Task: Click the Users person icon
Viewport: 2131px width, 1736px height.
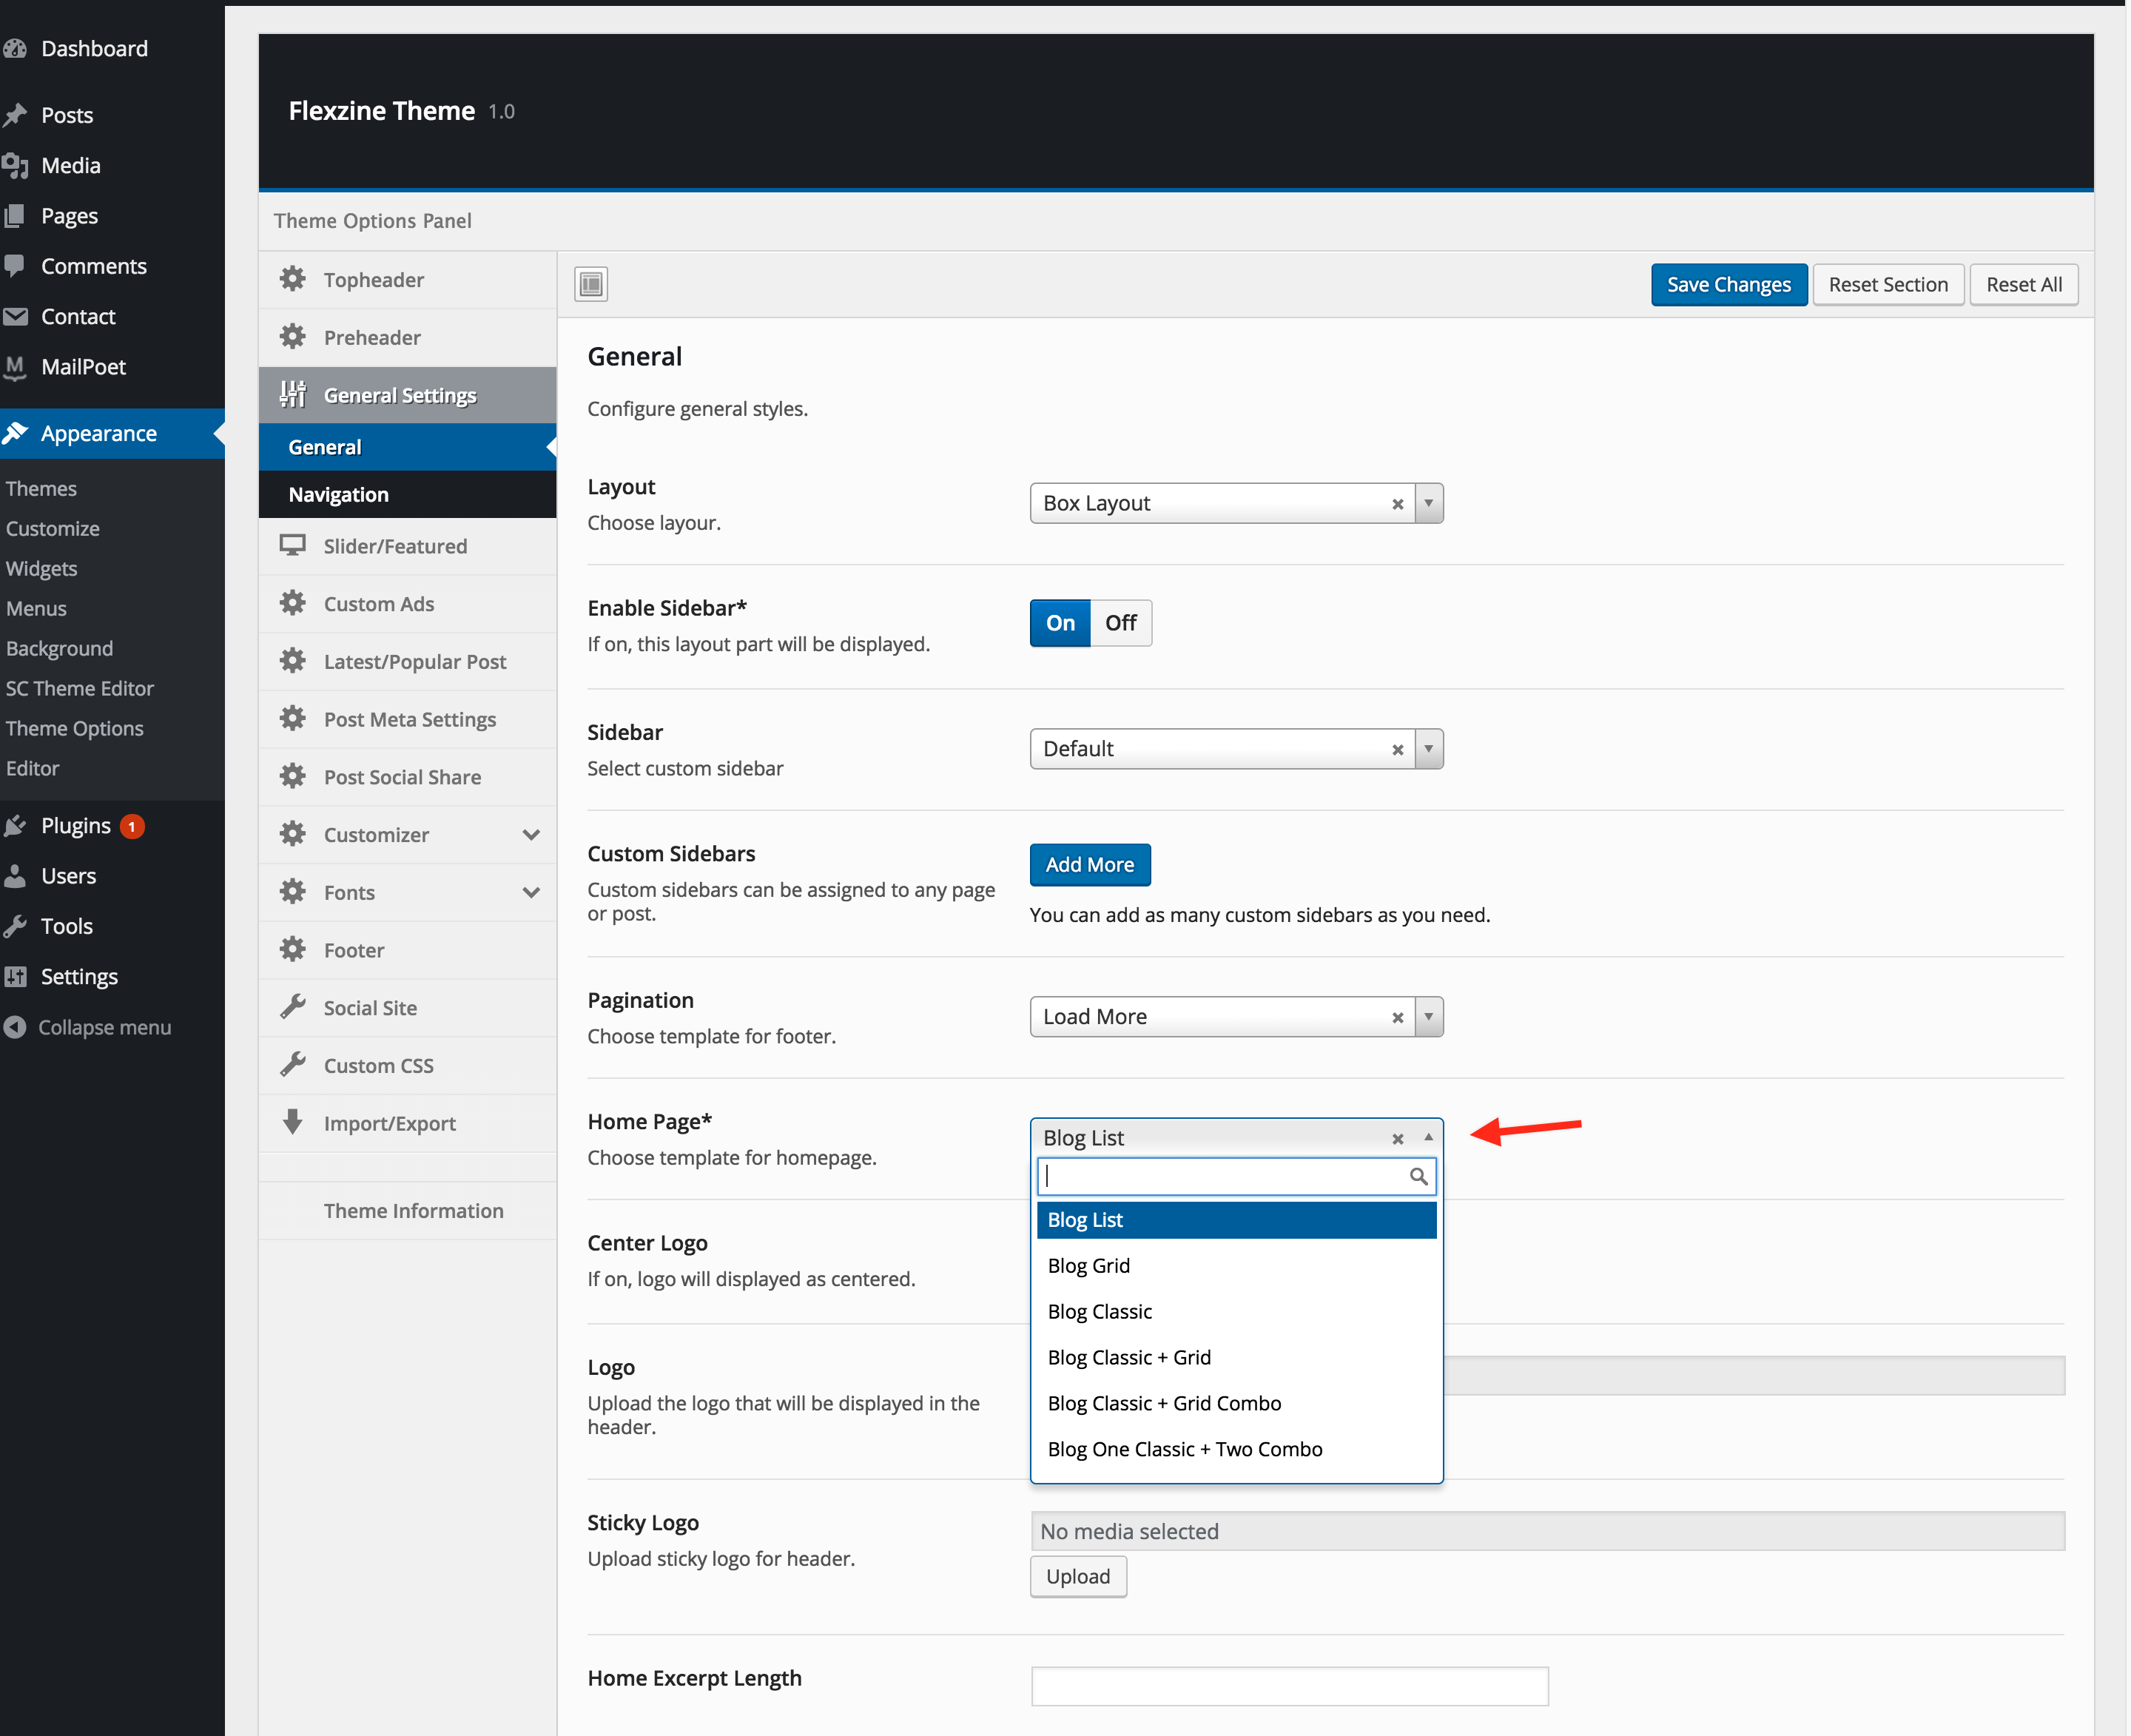Action: pos(14,876)
